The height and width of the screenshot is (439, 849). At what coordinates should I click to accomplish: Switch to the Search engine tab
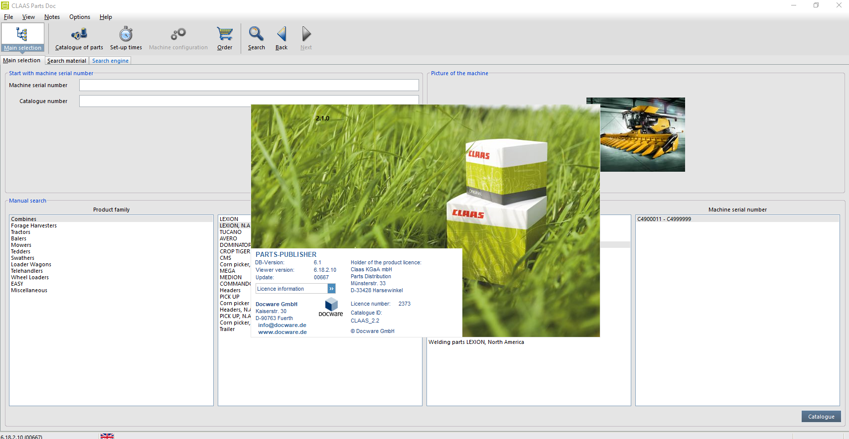pyautogui.click(x=110, y=61)
